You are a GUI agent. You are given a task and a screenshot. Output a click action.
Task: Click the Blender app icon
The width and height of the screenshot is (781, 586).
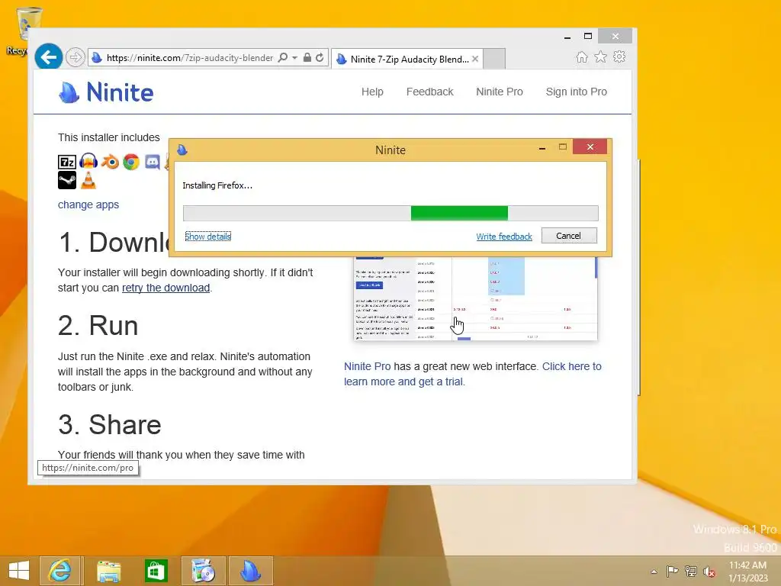[110, 162]
